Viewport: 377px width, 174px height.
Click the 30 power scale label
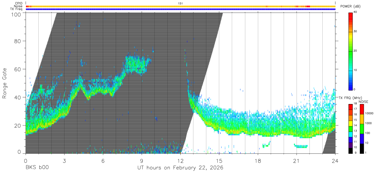356,32
